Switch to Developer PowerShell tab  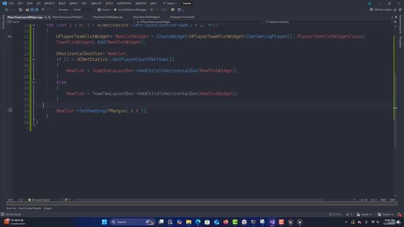click(x=182, y=17)
